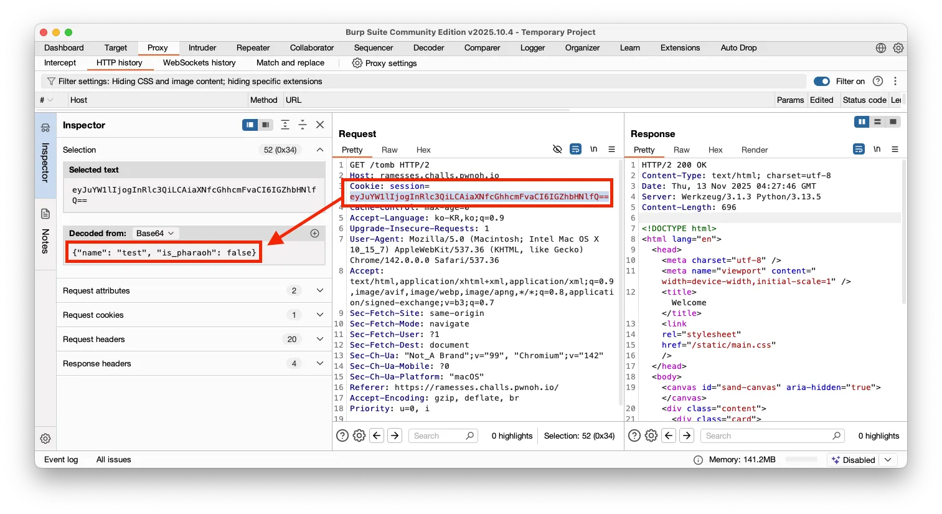942x514 pixels.
Task: Open WebSockets history sub-tab
Action: point(199,63)
